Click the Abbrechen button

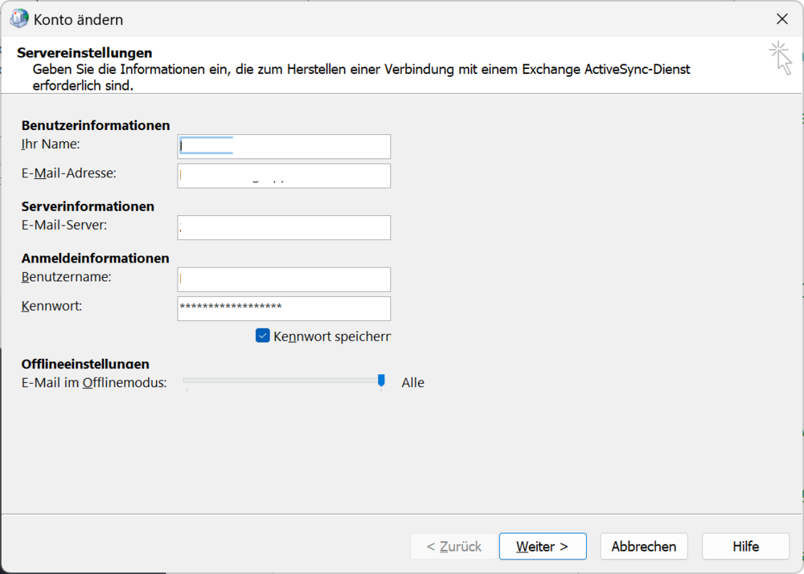coord(643,546)
